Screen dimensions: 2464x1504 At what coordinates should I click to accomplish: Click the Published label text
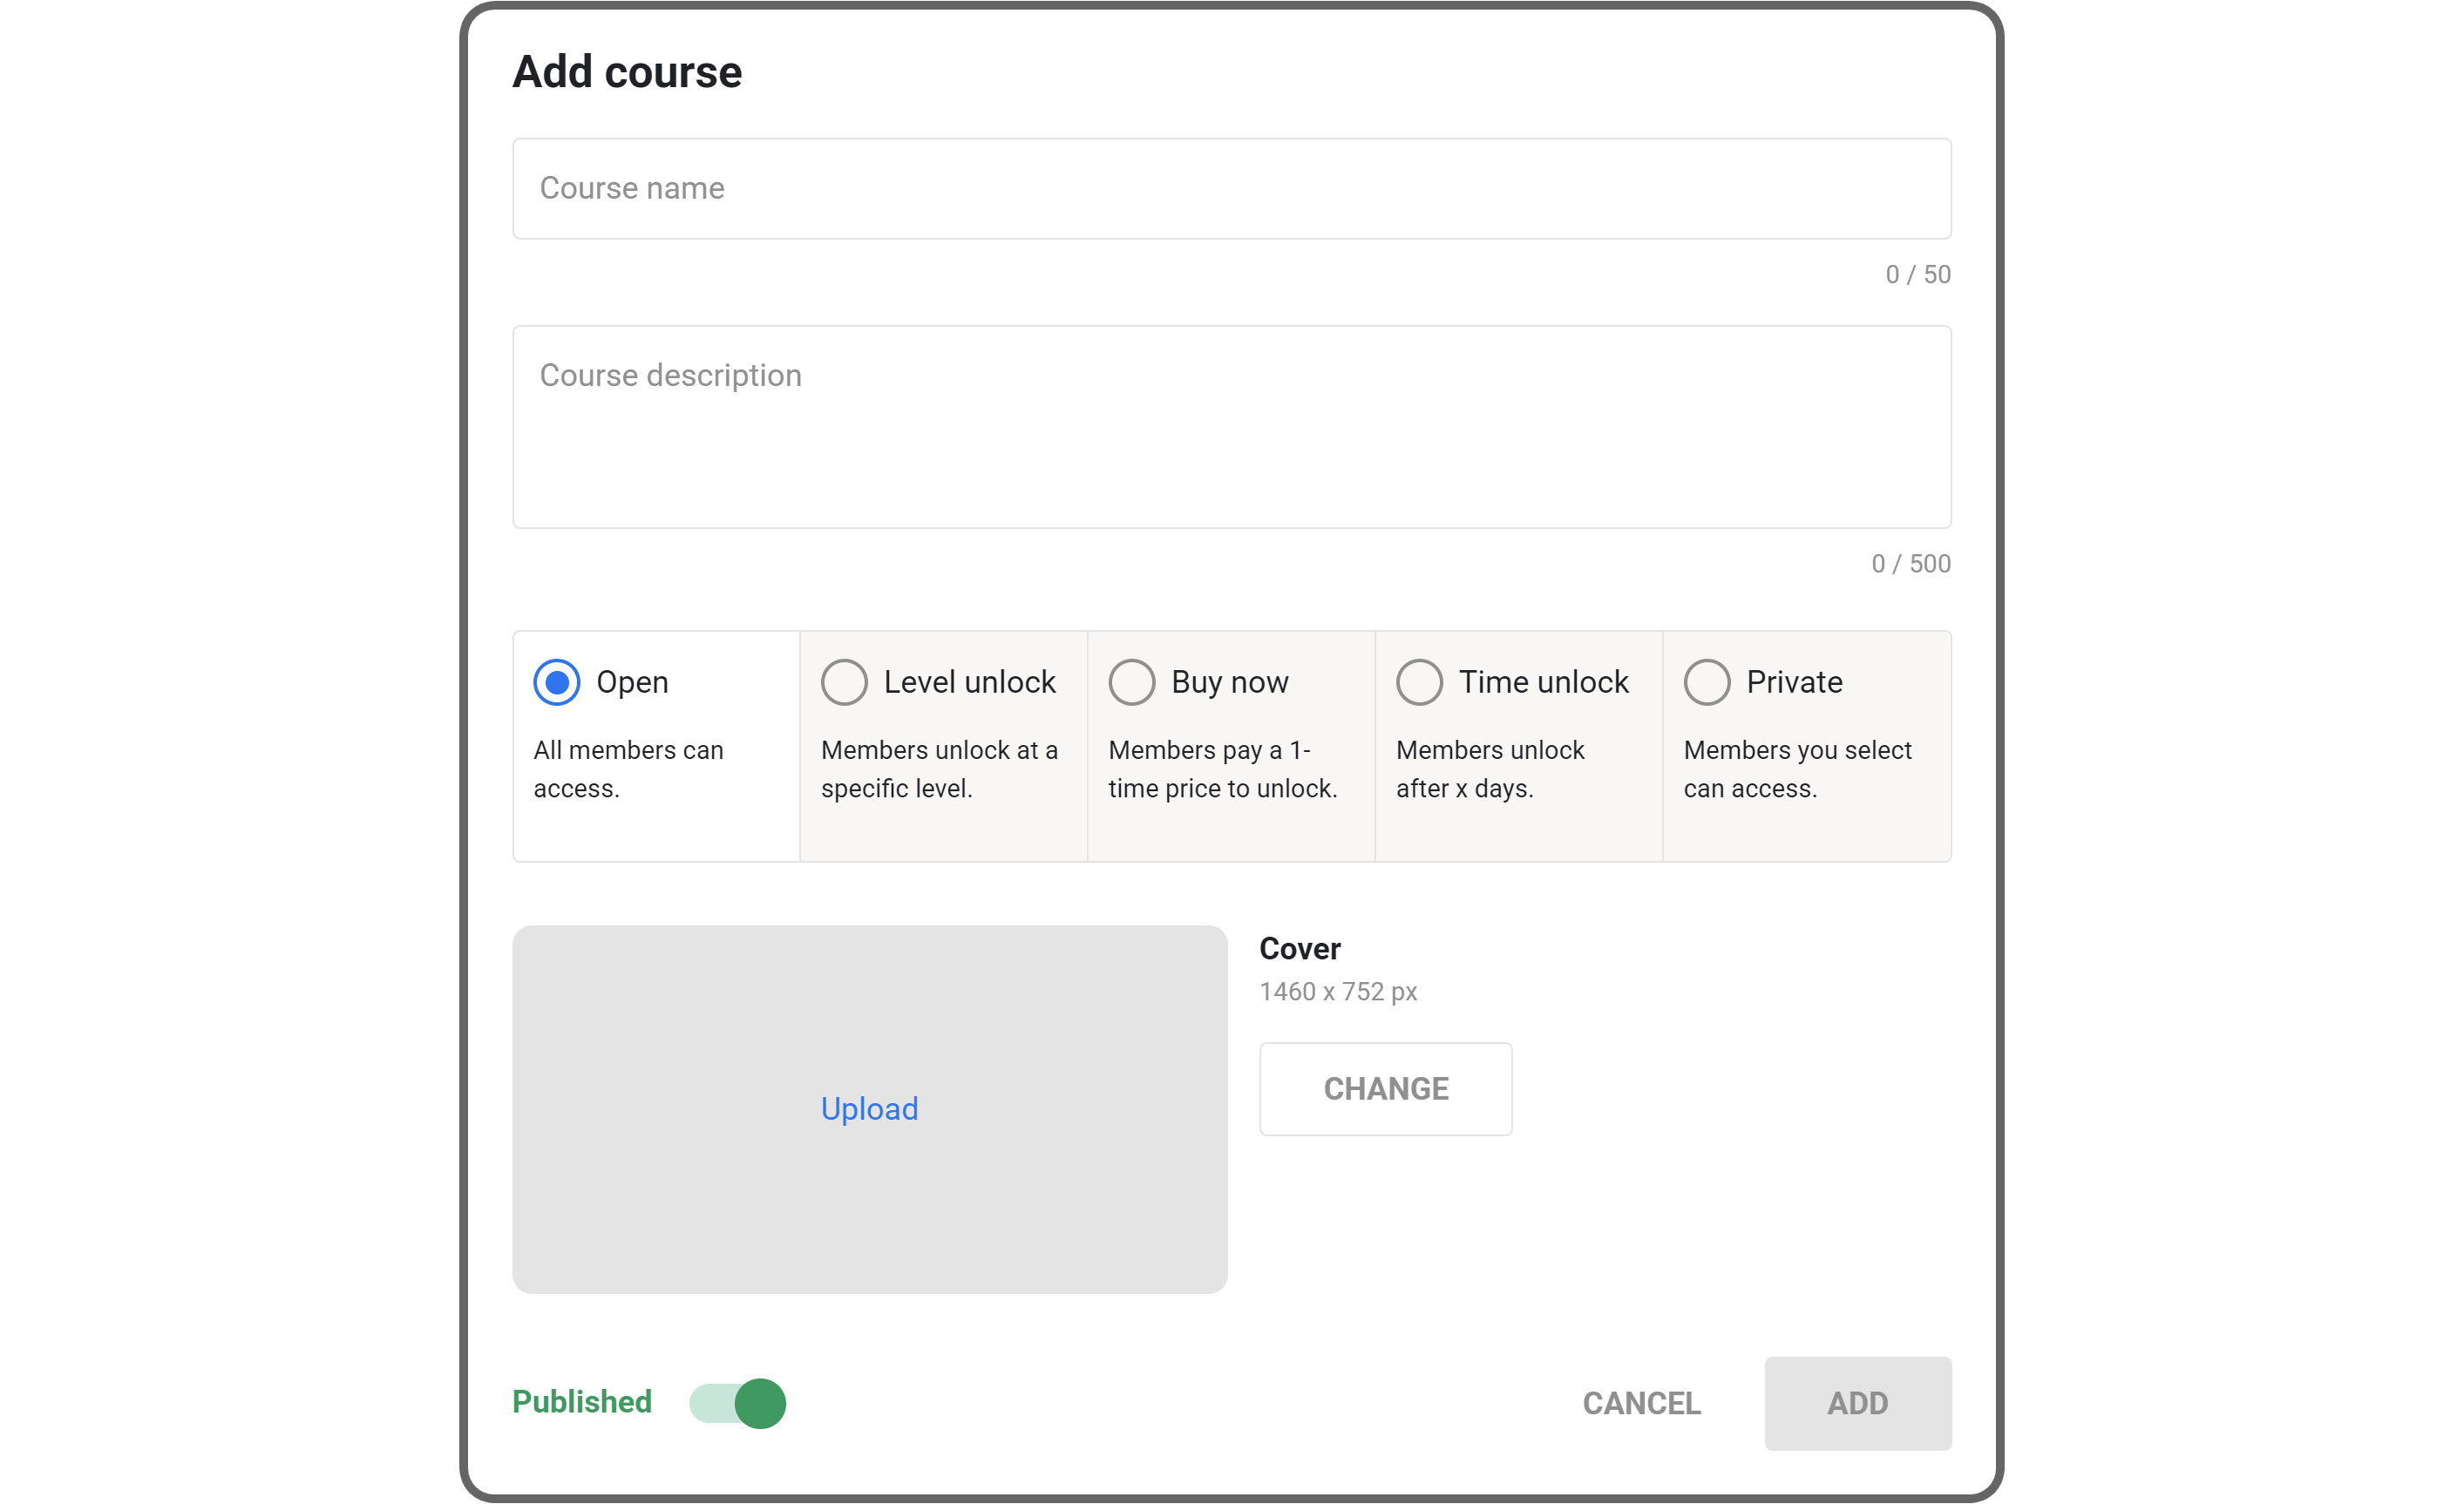(x=581, y=1402)
